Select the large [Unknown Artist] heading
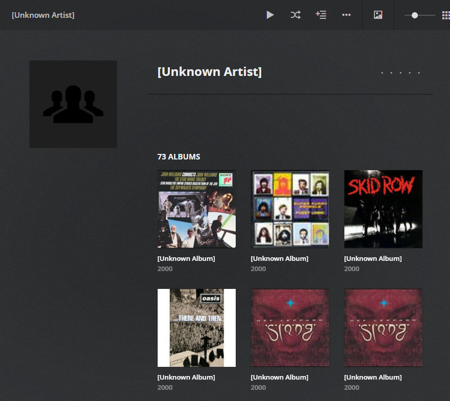Screen dimensions: 450x401 pyautogui.click(x=210, y=72)
